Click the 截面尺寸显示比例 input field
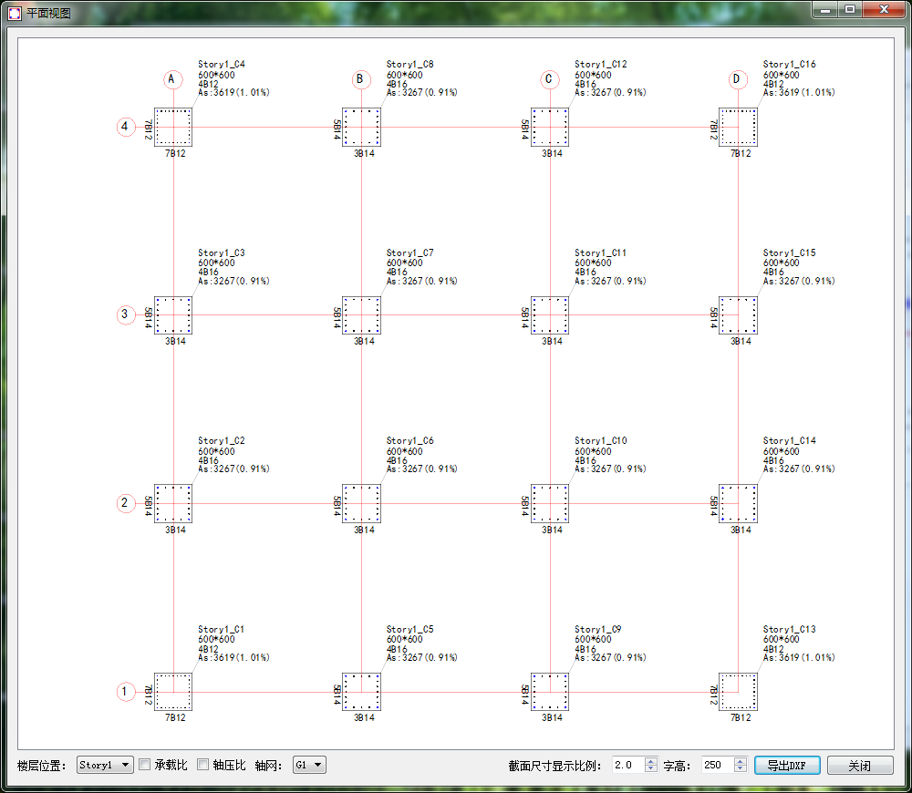The height and width of the screenshot is (793, 912). (x=627, y=766)
